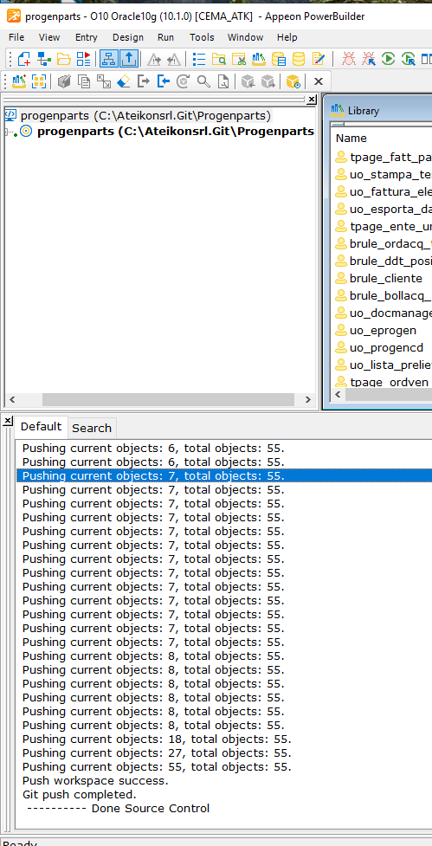432x846 pixels.
Task: Open the Entry menu
Action: coord(87,37)
